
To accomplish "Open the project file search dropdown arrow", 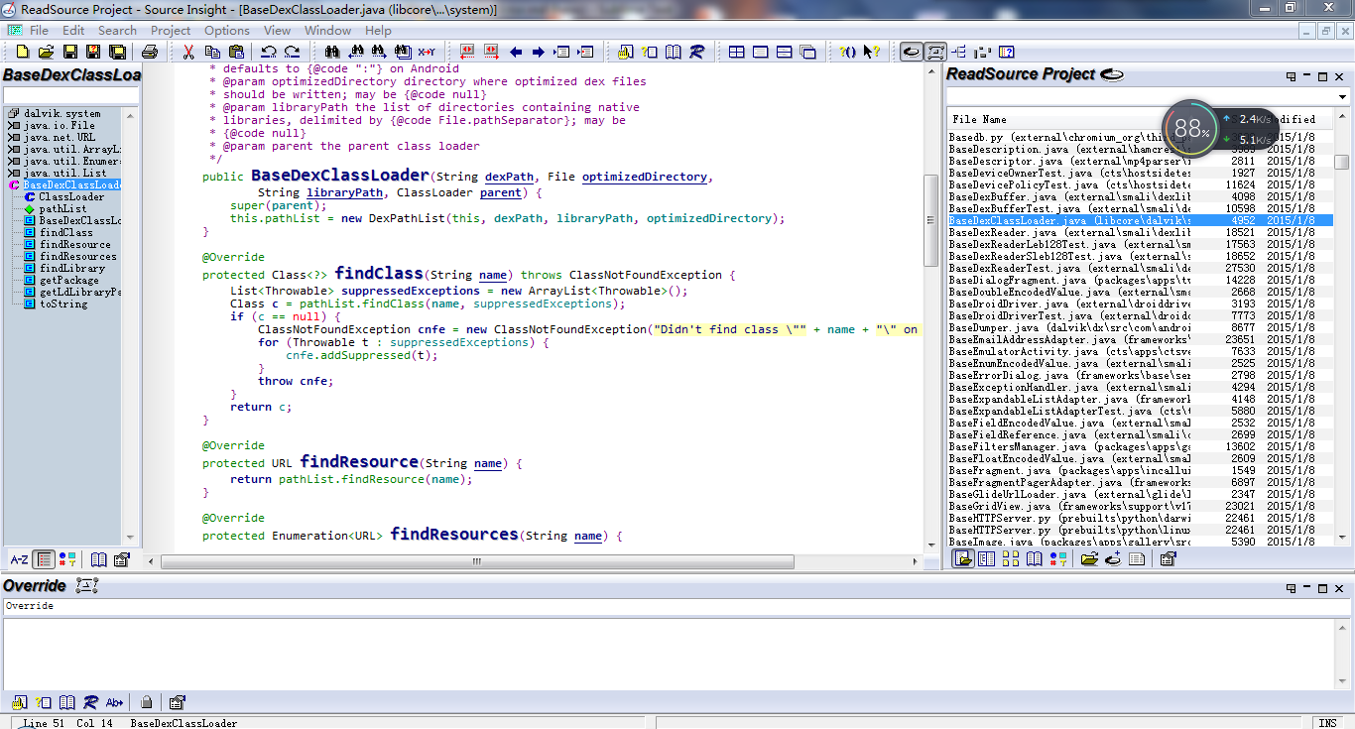I will pos(1343,96).
